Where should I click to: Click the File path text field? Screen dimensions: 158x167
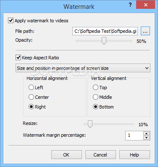click(x=105, y=31)
